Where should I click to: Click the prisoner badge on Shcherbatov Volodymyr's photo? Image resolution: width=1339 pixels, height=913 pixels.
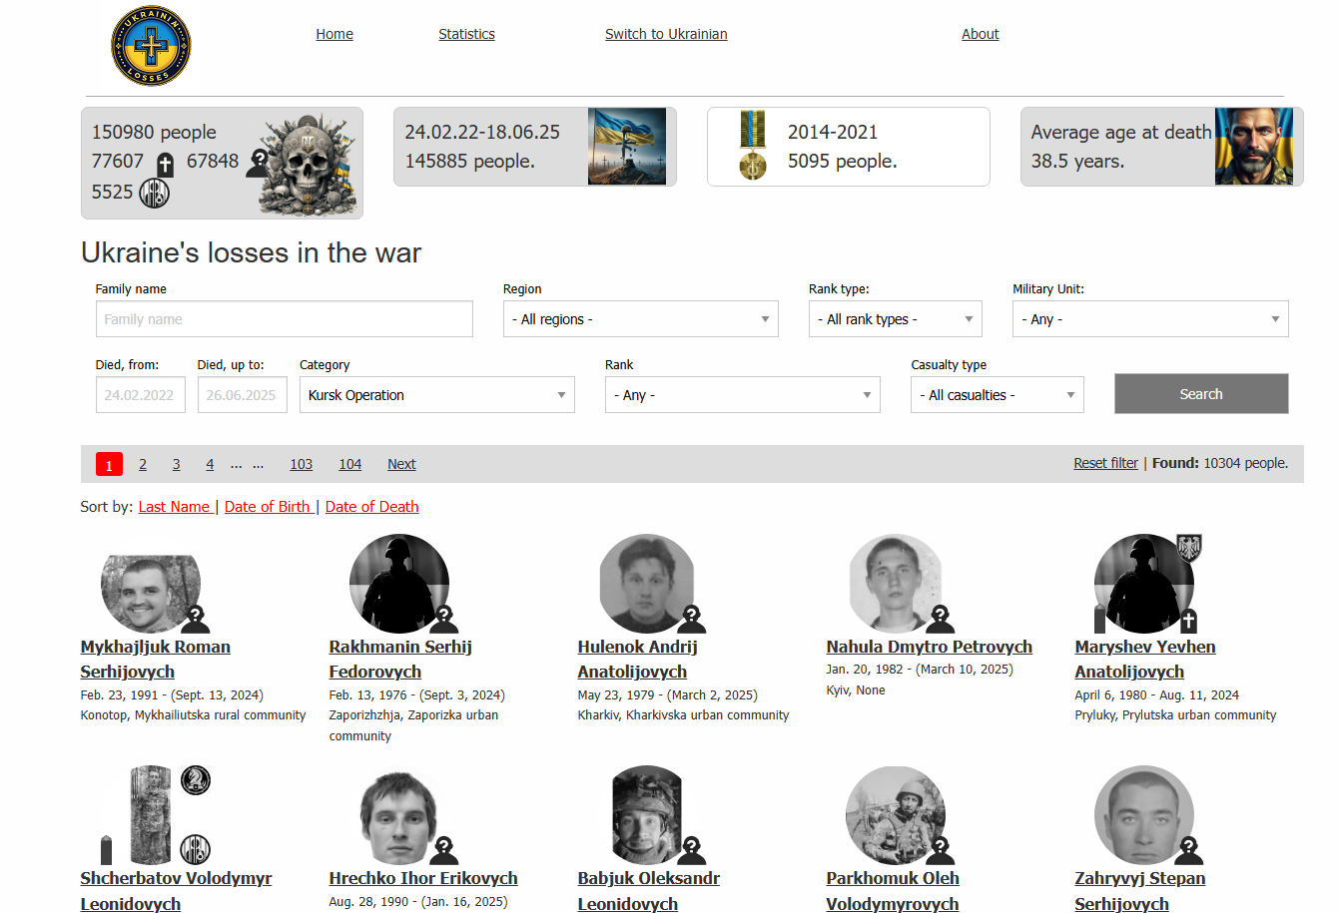coord(195,850)
